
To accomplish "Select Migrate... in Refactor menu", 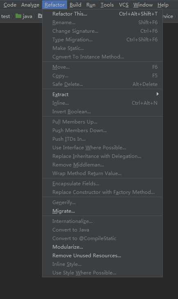I will 102,211.
